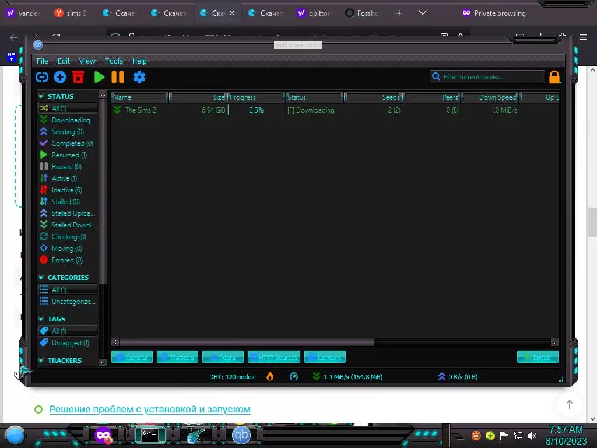Open the Peers tab
597x448 pixels.
pos(223,357)
